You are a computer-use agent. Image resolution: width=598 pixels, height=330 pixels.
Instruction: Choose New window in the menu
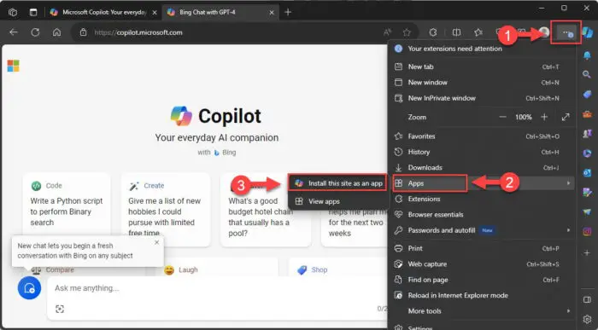(482, 82)
